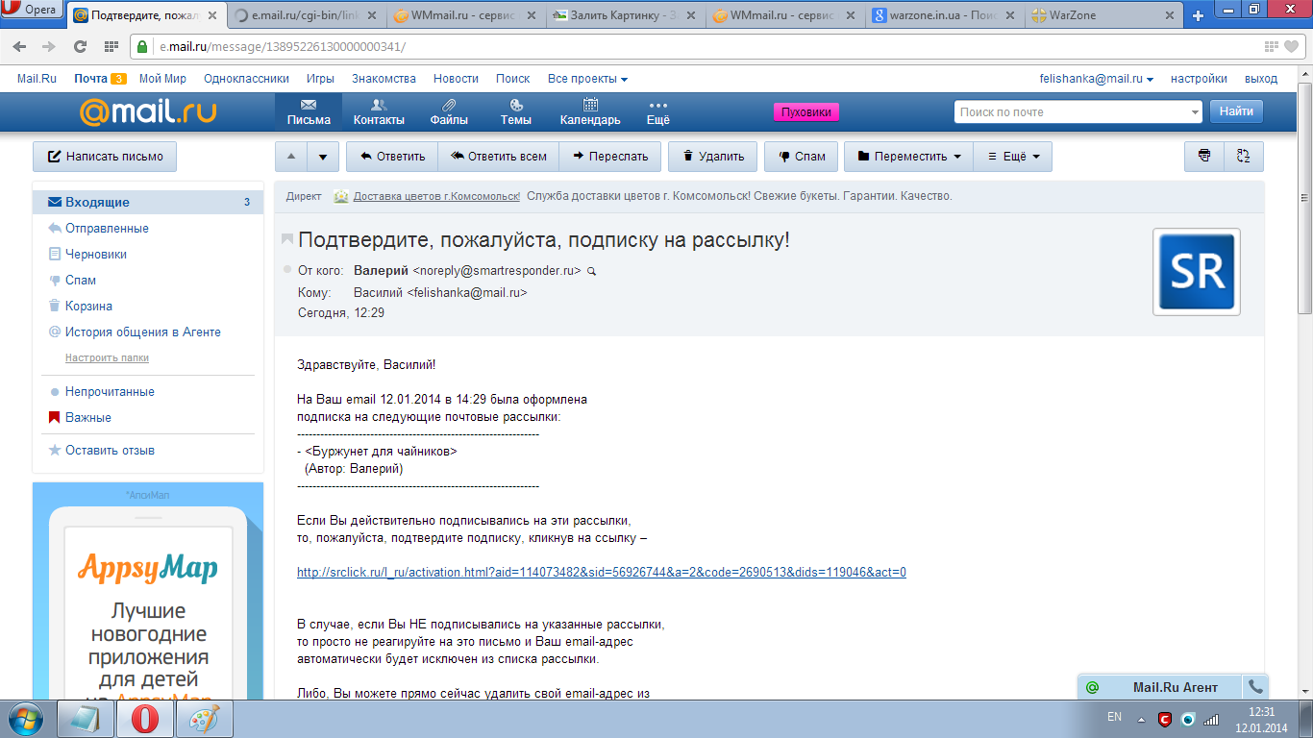Switch to Залить Картинку tab

coord(625,15)
